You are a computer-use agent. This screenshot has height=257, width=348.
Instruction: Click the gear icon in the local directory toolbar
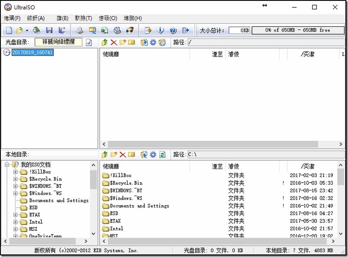153,155
